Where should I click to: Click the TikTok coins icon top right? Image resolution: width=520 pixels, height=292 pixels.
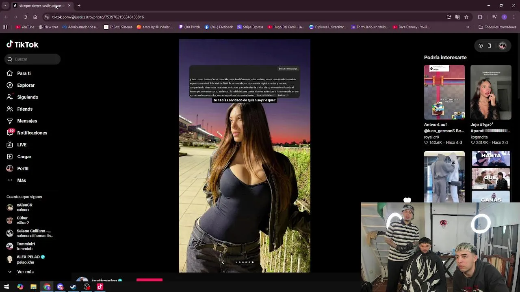click(481, 46)
